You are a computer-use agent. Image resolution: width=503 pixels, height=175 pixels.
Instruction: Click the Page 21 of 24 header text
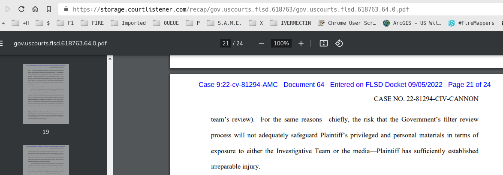point(469,85)
